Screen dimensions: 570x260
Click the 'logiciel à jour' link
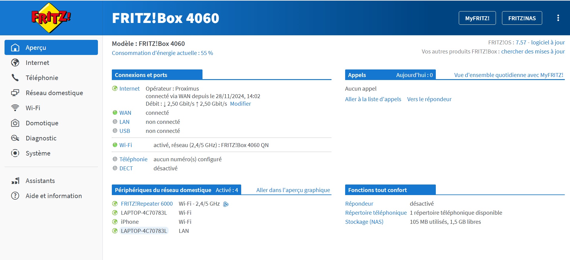coord(548,42)
